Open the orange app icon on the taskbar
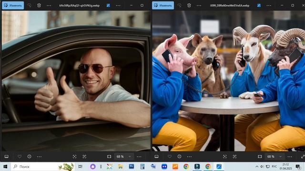Screen dimensions: 305x171 175,167
